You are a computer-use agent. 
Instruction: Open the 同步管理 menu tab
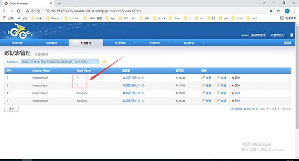tap(17, 43)
